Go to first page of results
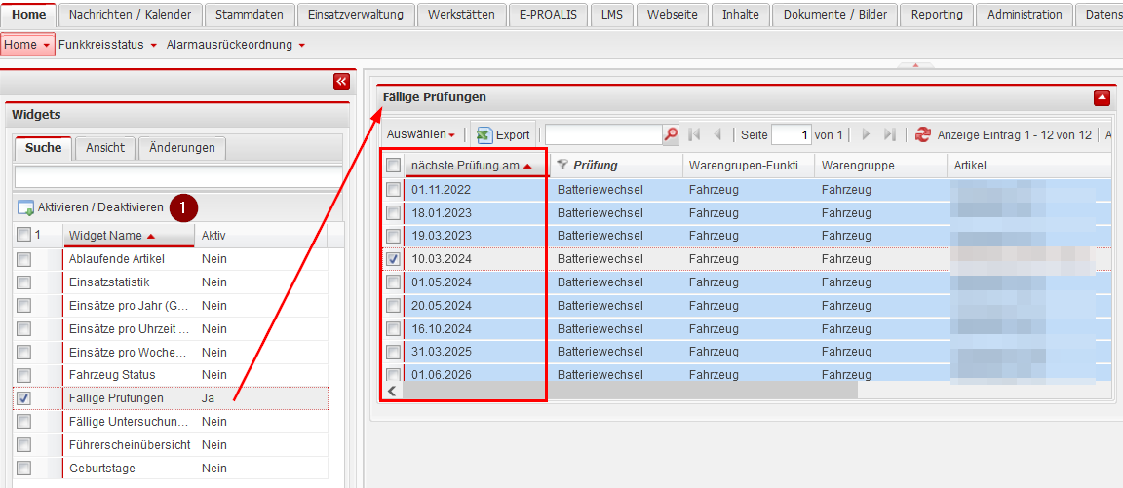Viewport: 1123px width, 488px height. coord(694,134)
